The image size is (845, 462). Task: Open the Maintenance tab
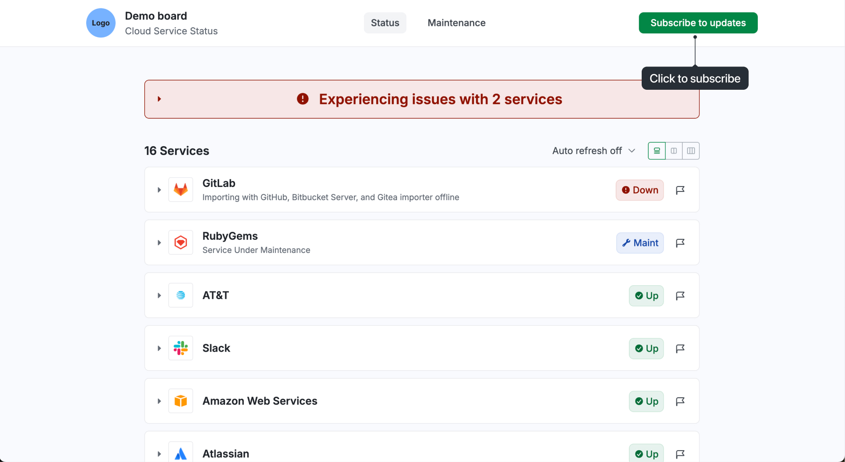click(456, 23)
